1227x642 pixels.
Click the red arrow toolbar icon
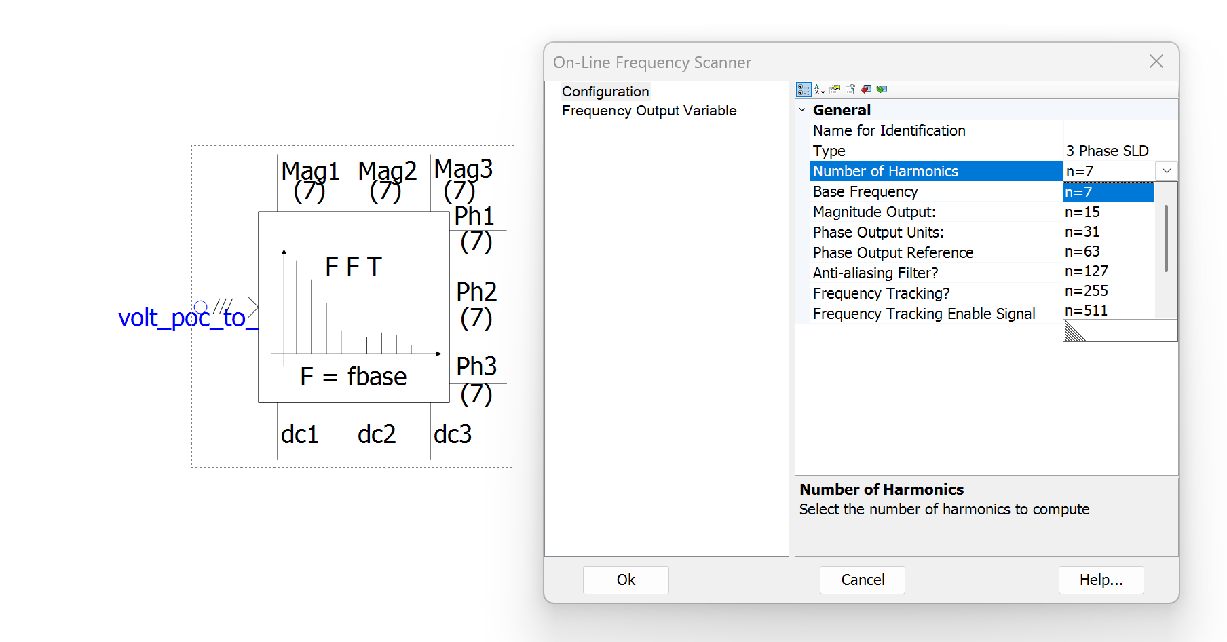coord(866,90)
